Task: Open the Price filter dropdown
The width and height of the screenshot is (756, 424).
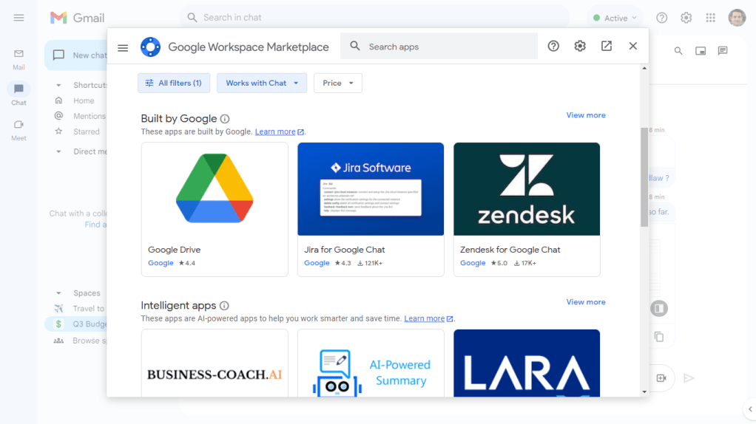Action: click(x=338, y=83)
